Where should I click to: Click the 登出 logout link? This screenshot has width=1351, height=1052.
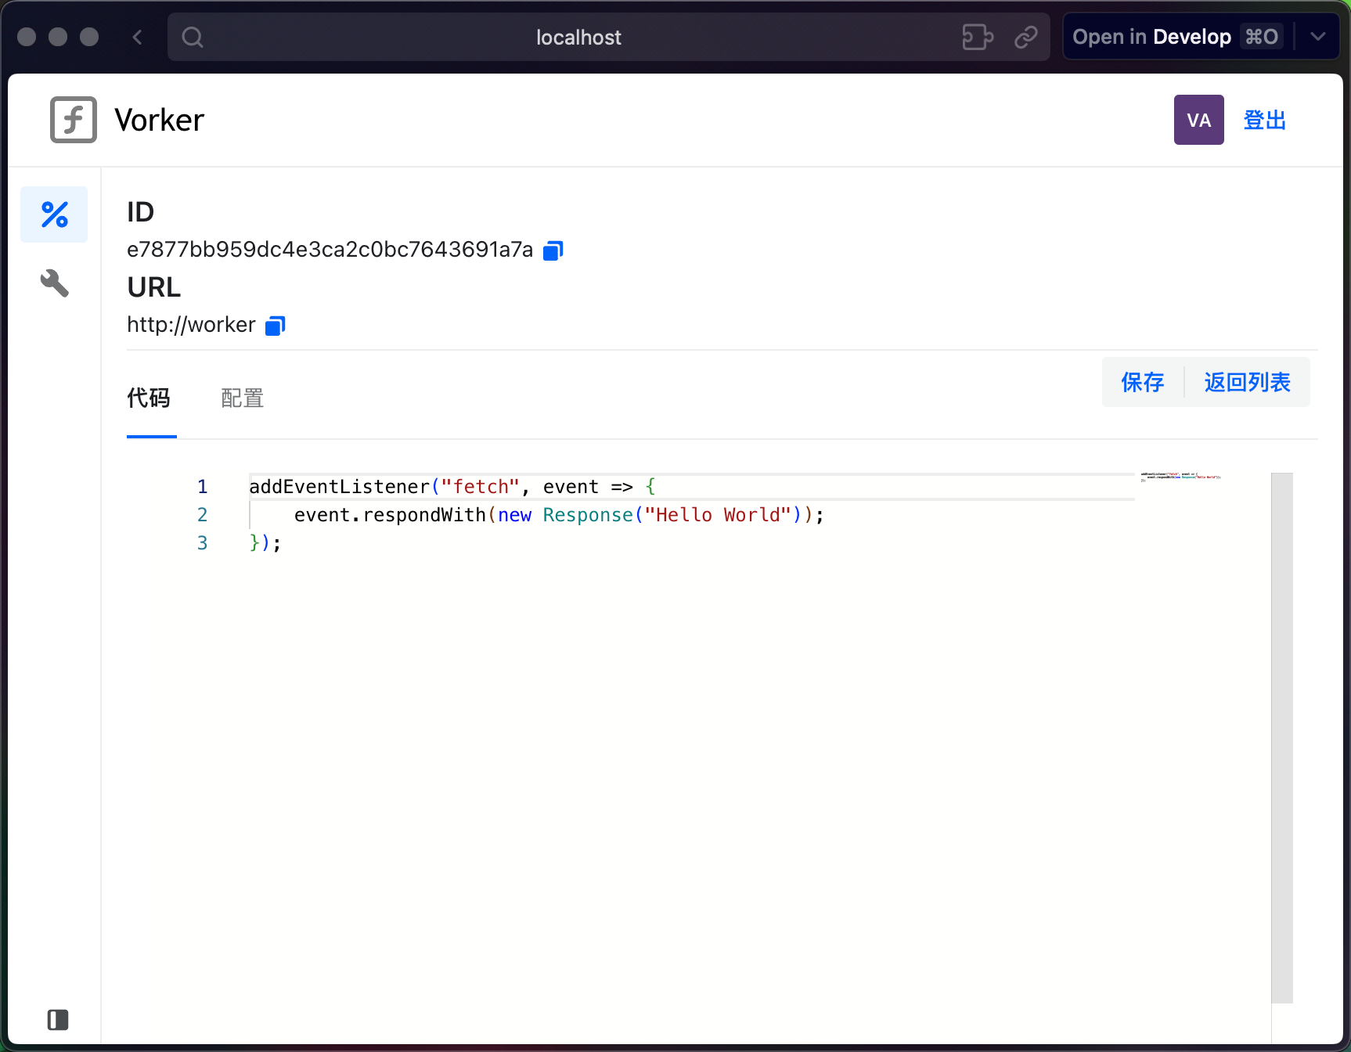pos(1264,120)
